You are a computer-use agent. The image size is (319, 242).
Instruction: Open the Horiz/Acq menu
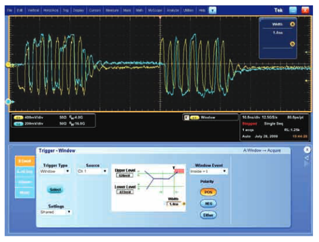coord(51,10)
